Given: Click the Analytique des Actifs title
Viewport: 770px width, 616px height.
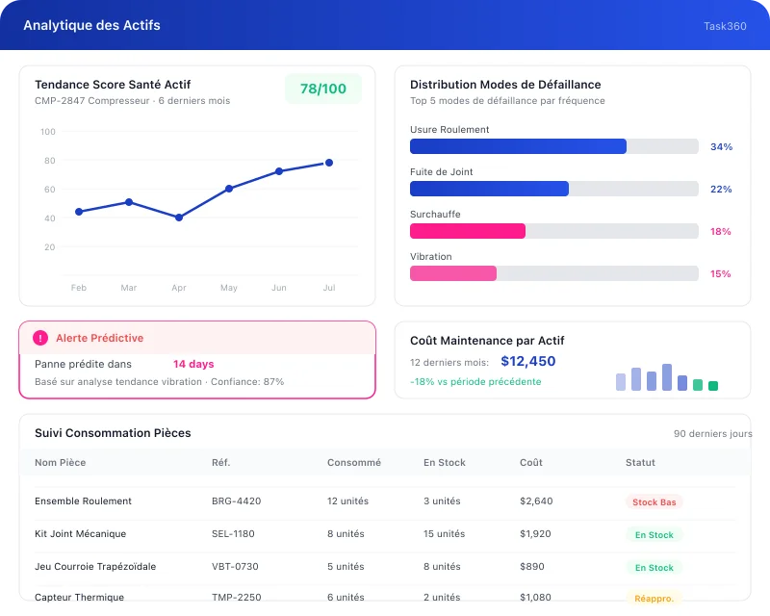Looking at the screenshot, I should [x=91, y=25].
